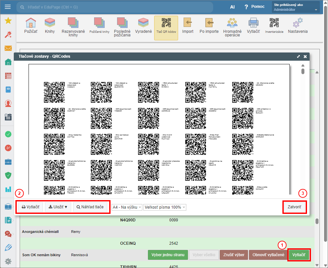Expand the Veľkosť písma 100% dropdown

click(x=165, y=207)
